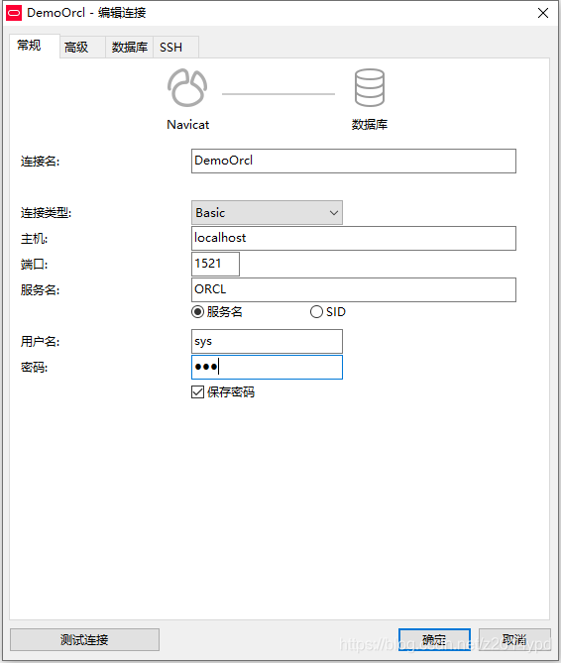Image resolution: width=561 pixels, height=663 pixels.
Task: Click the 用户名 field containing sys
Action: [x=267, y=341]
